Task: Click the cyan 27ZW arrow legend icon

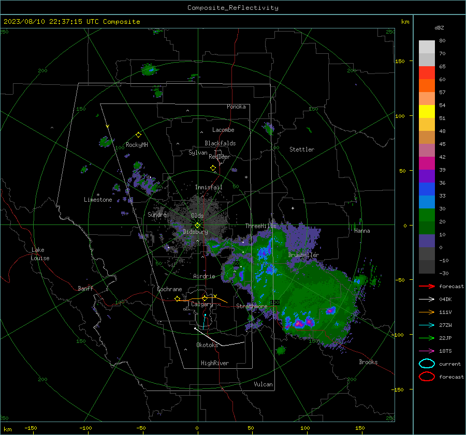Action: [427, 325]
